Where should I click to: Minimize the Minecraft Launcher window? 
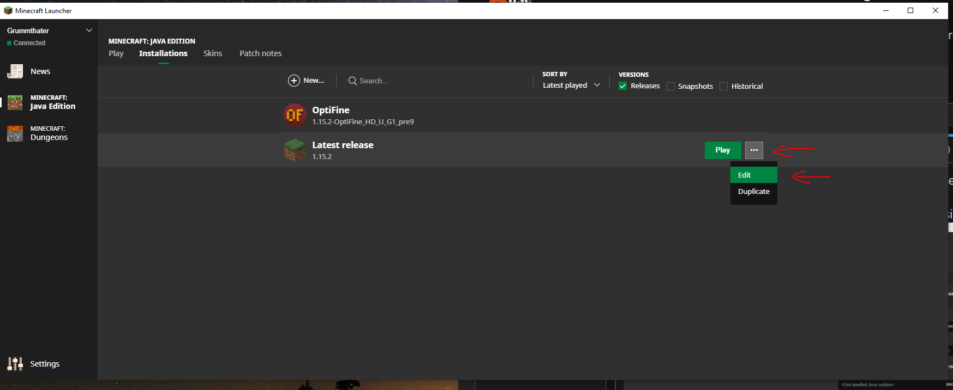886,10
